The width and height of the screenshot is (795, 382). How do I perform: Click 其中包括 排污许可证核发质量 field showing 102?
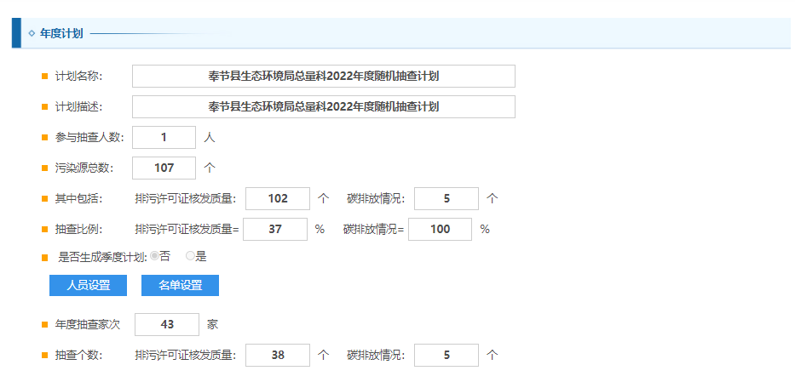278,198
